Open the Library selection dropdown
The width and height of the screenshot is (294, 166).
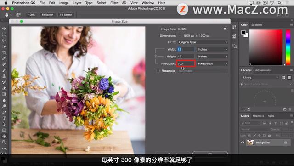coord(260,77)
